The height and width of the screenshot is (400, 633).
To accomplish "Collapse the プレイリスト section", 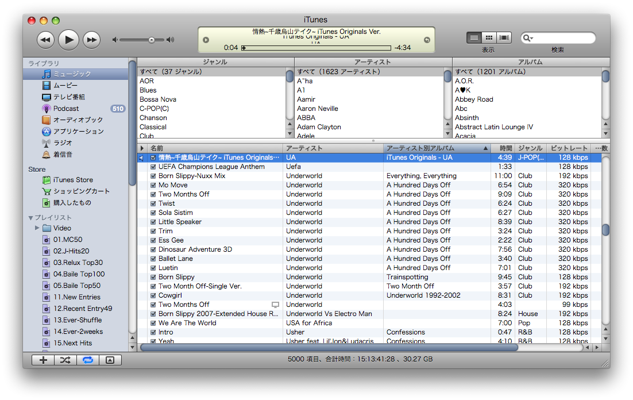I will click(30, 218).
